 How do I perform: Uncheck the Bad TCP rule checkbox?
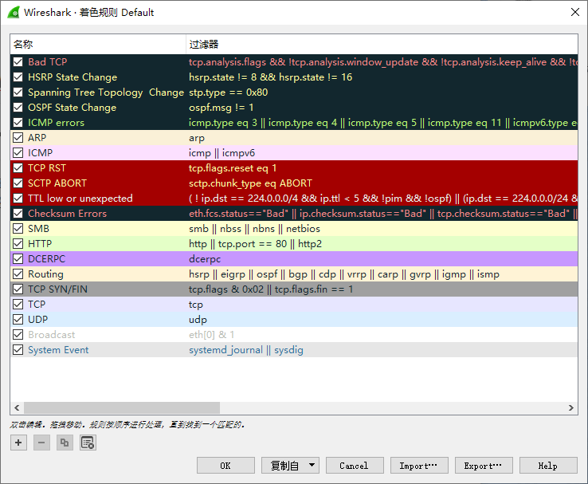click(x=18, y=62)
